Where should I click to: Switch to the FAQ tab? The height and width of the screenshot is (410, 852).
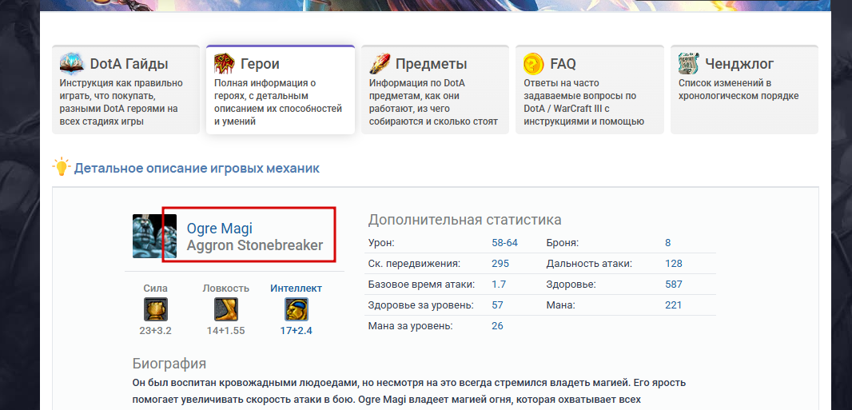[590, 90]
